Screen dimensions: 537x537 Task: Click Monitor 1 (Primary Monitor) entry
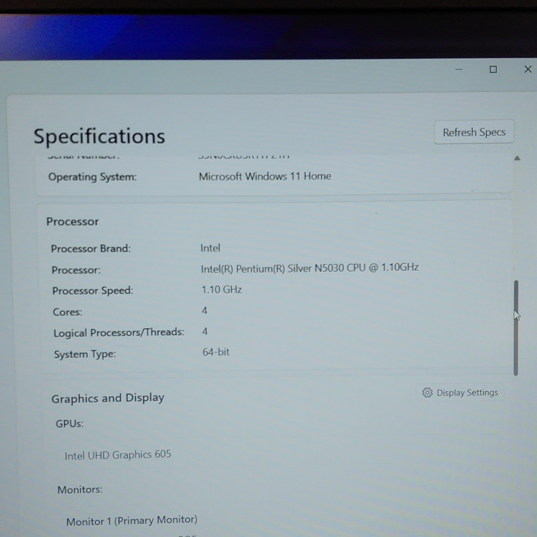coord(132,521)
